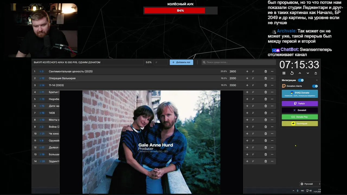The width and height of the screenshot is (347, 195).
Task: Click the new lot name field
Action: coord(88,62)
